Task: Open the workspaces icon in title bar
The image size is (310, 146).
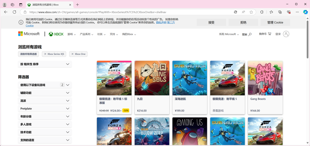Action: [12, 5]
